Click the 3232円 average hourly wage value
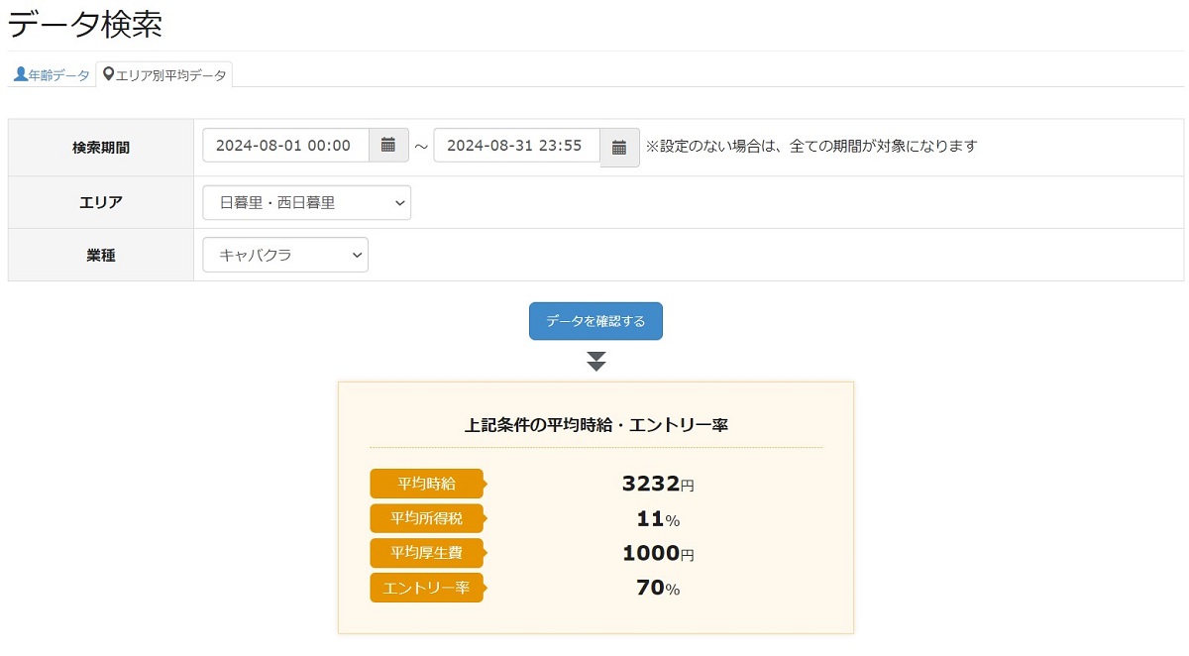The image size is (1189, 656). click(x=657, y=484)
